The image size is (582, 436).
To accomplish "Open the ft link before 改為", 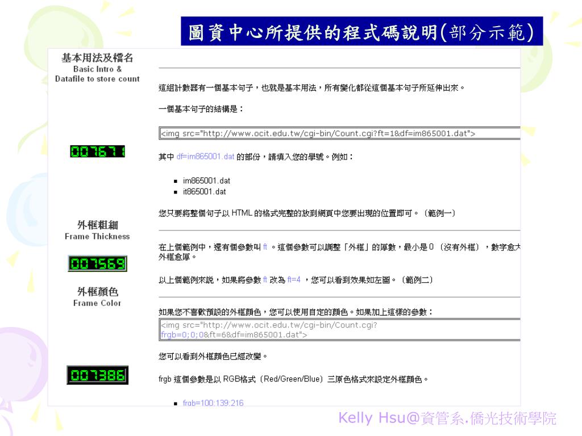I will (x=265, y=279).
